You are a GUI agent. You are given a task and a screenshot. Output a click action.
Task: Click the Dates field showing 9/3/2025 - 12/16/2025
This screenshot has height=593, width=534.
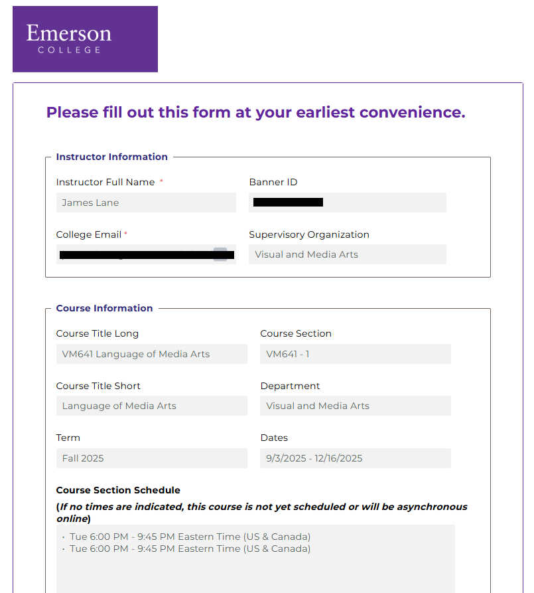tap(356, 458)
